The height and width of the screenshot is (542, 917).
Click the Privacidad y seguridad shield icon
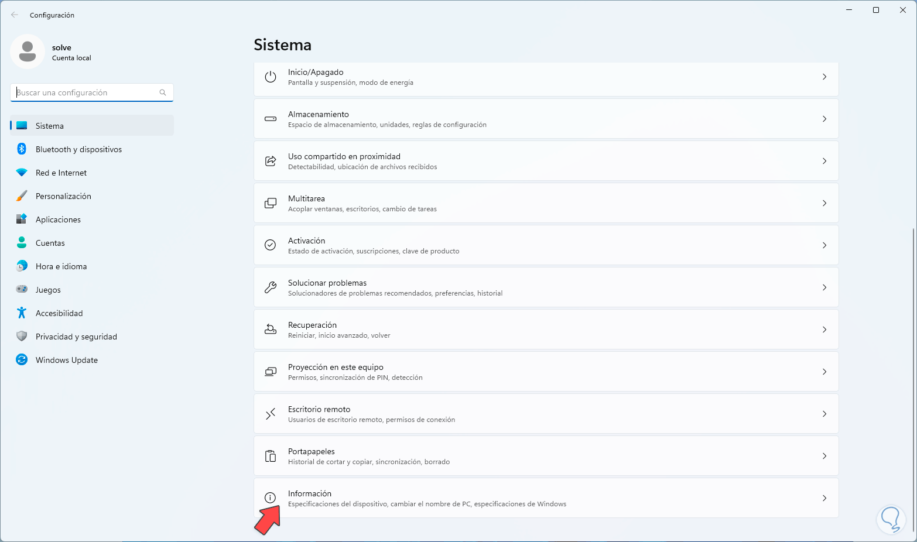click(22, 336)
